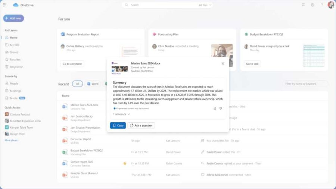Screen dimensions: 336x189
Task: Open the Jam Session Recap file
Action: point(81,116)
